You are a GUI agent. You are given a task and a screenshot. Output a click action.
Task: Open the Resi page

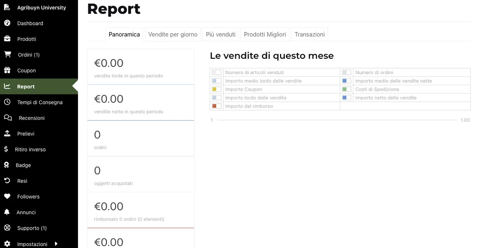22,181
